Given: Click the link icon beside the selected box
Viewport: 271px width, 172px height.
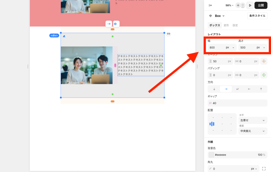Looking at the screenshot, I should [x=168, y=34].
